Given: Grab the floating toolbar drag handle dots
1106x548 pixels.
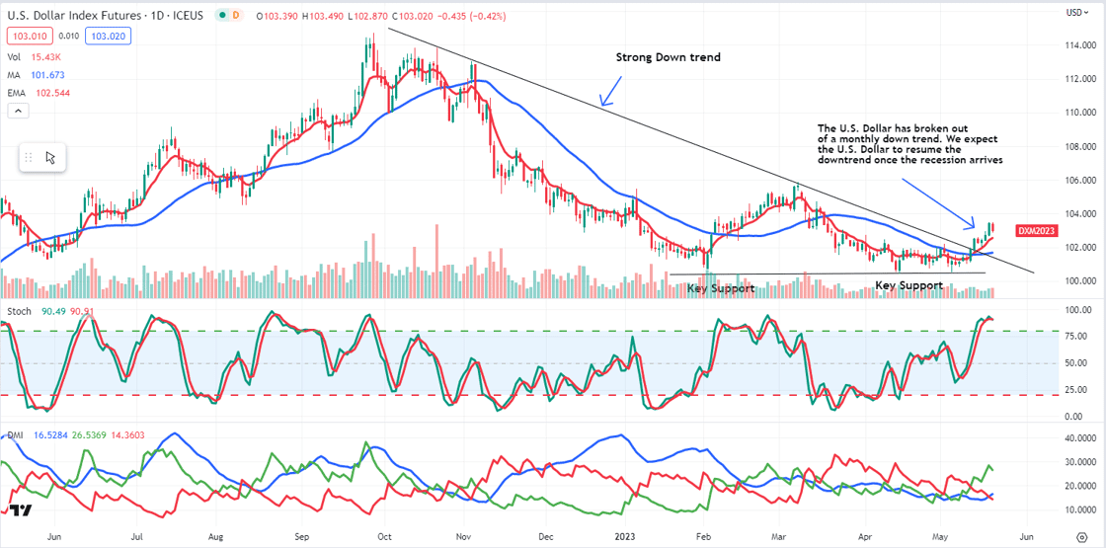Looking at the screenshot, I should click(29, 157).
